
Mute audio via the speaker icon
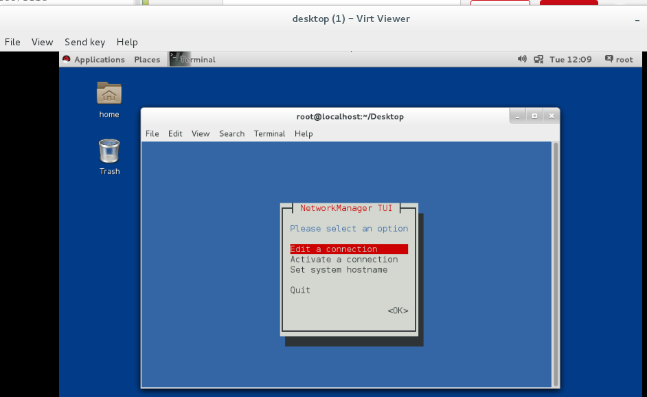pos(523,59)
